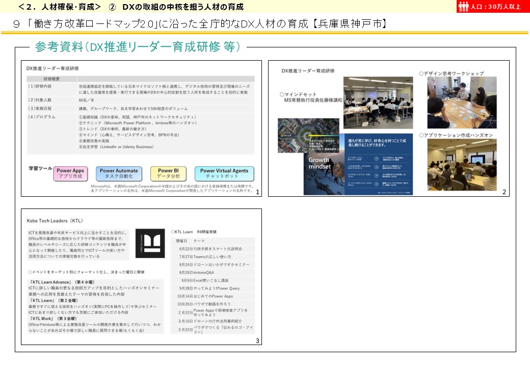Click the people icon in the red population badge
The image size is (530, 367).
click(463, 7)
